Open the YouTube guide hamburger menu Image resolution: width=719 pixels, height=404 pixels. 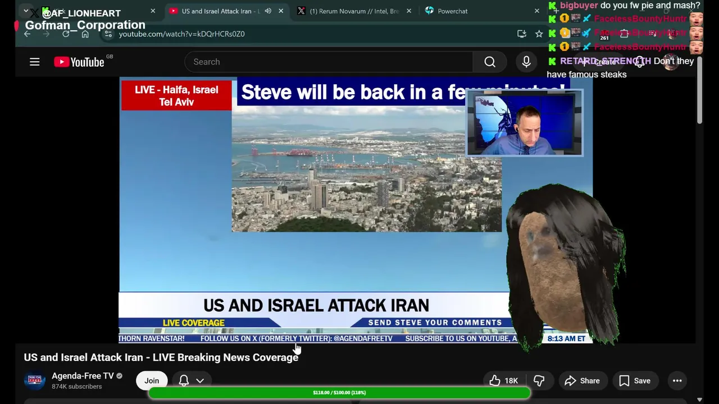coord(35,62)
